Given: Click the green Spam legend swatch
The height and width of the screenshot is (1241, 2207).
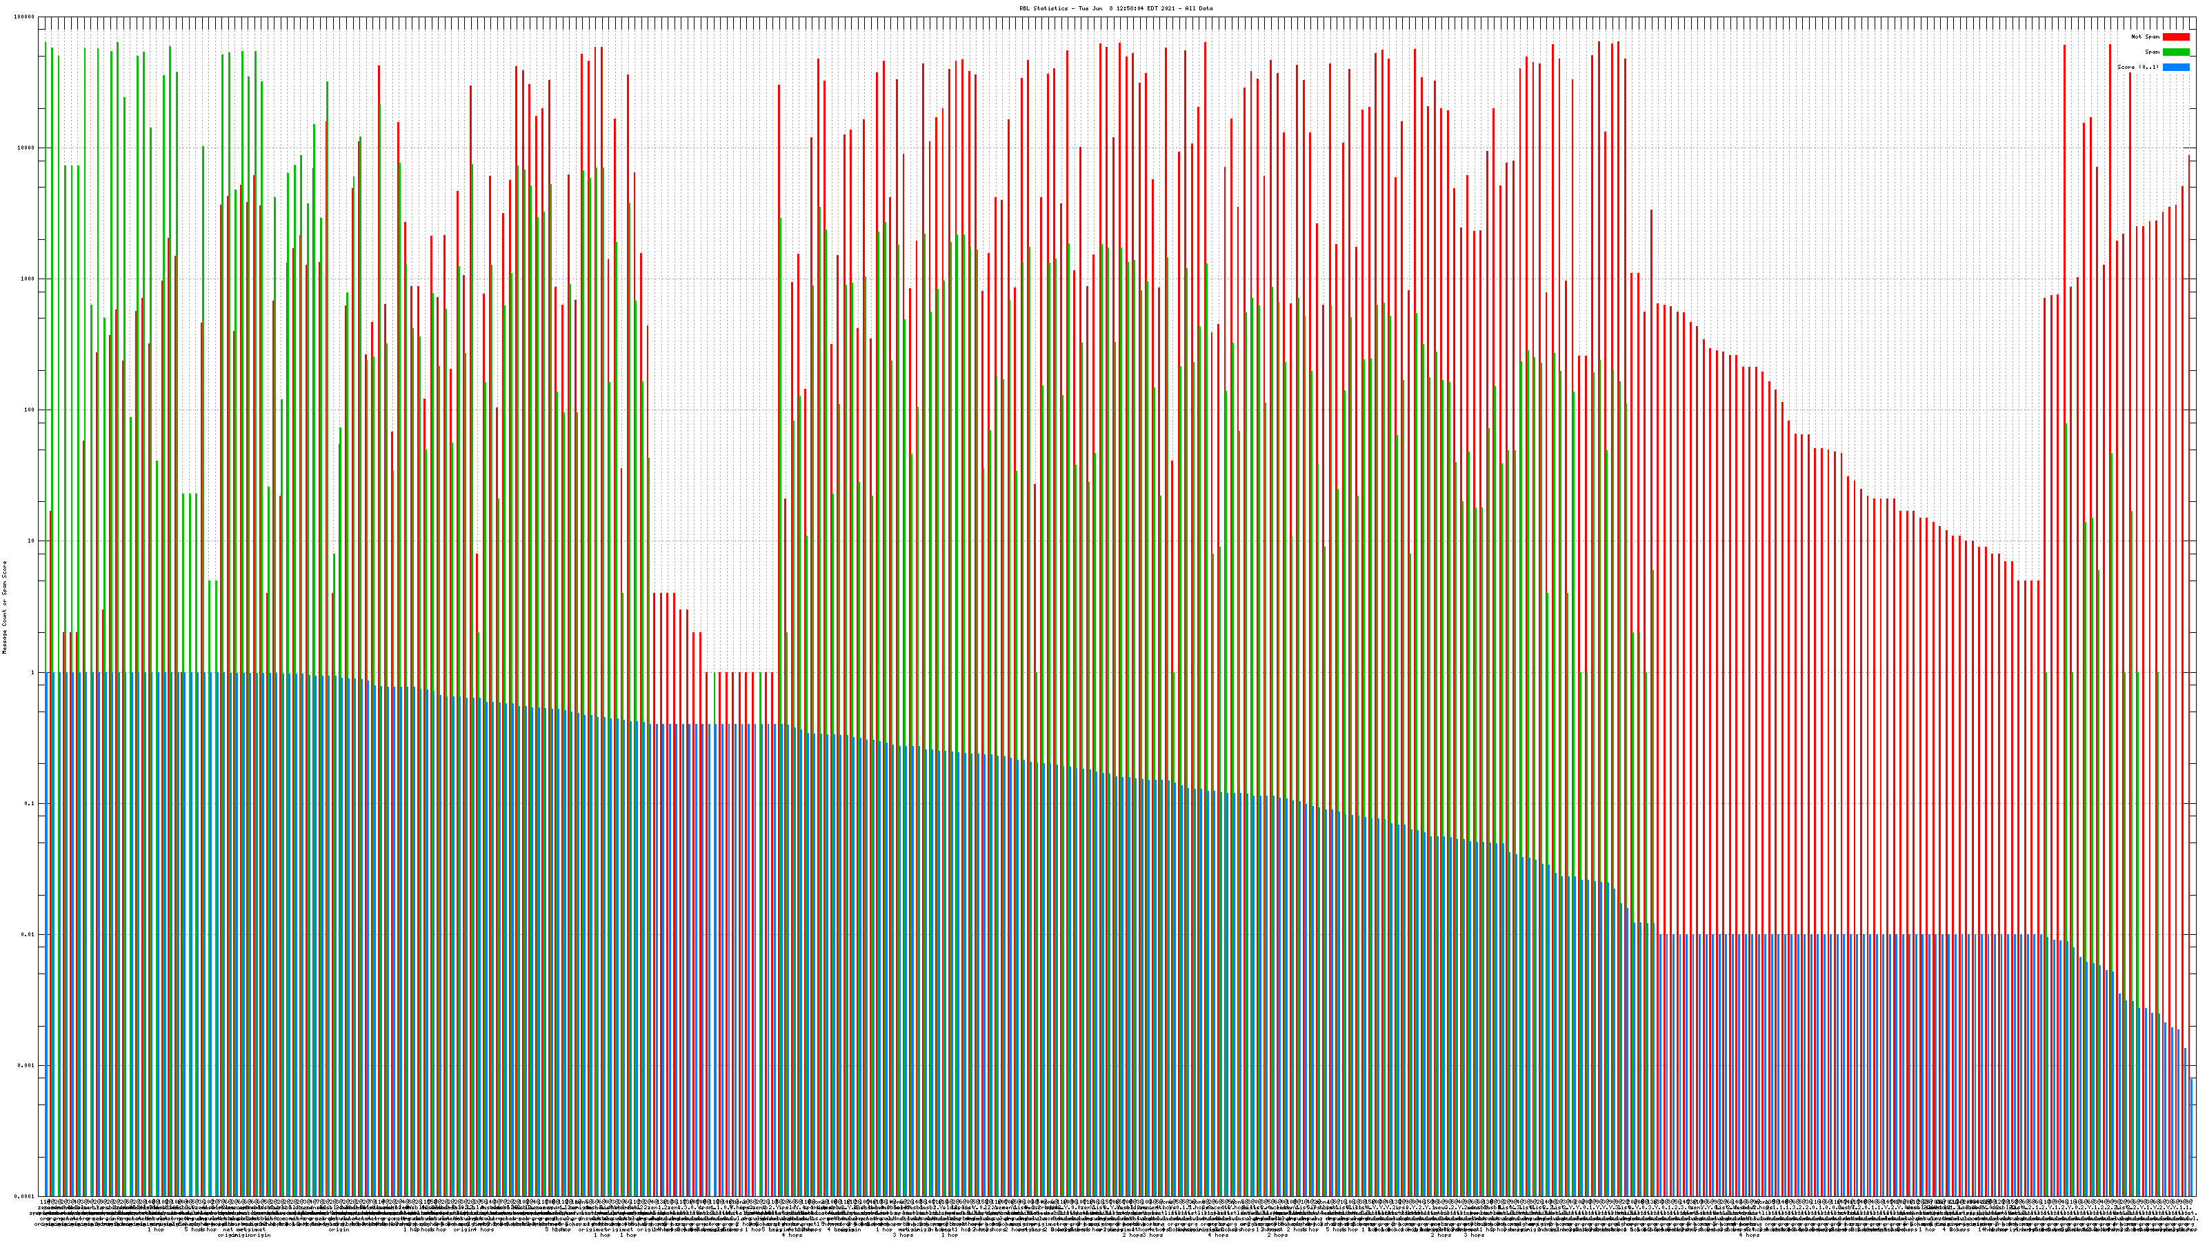Looking at the screenshot, I should [2175, 52].
